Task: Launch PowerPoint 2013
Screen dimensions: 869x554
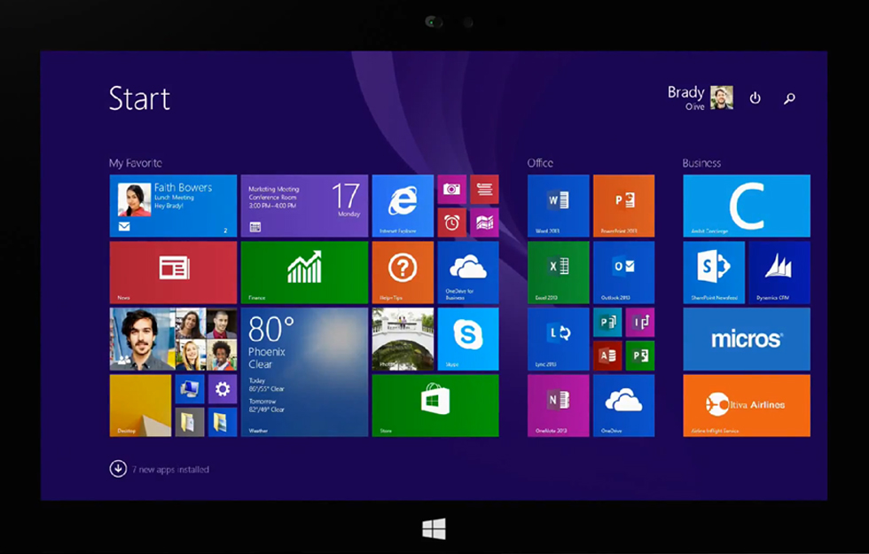Action: point(623,206)
